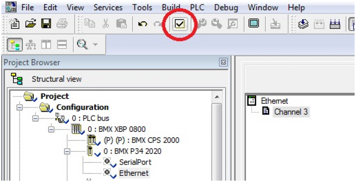Viewport: 356px width, 182px height.
Task: Click the Structural view header icon
Action: [17, 79]
